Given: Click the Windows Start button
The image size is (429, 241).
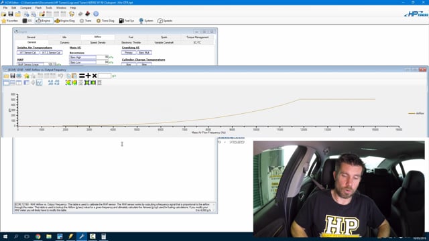Looking at the screenshot, I should [5, 236].
